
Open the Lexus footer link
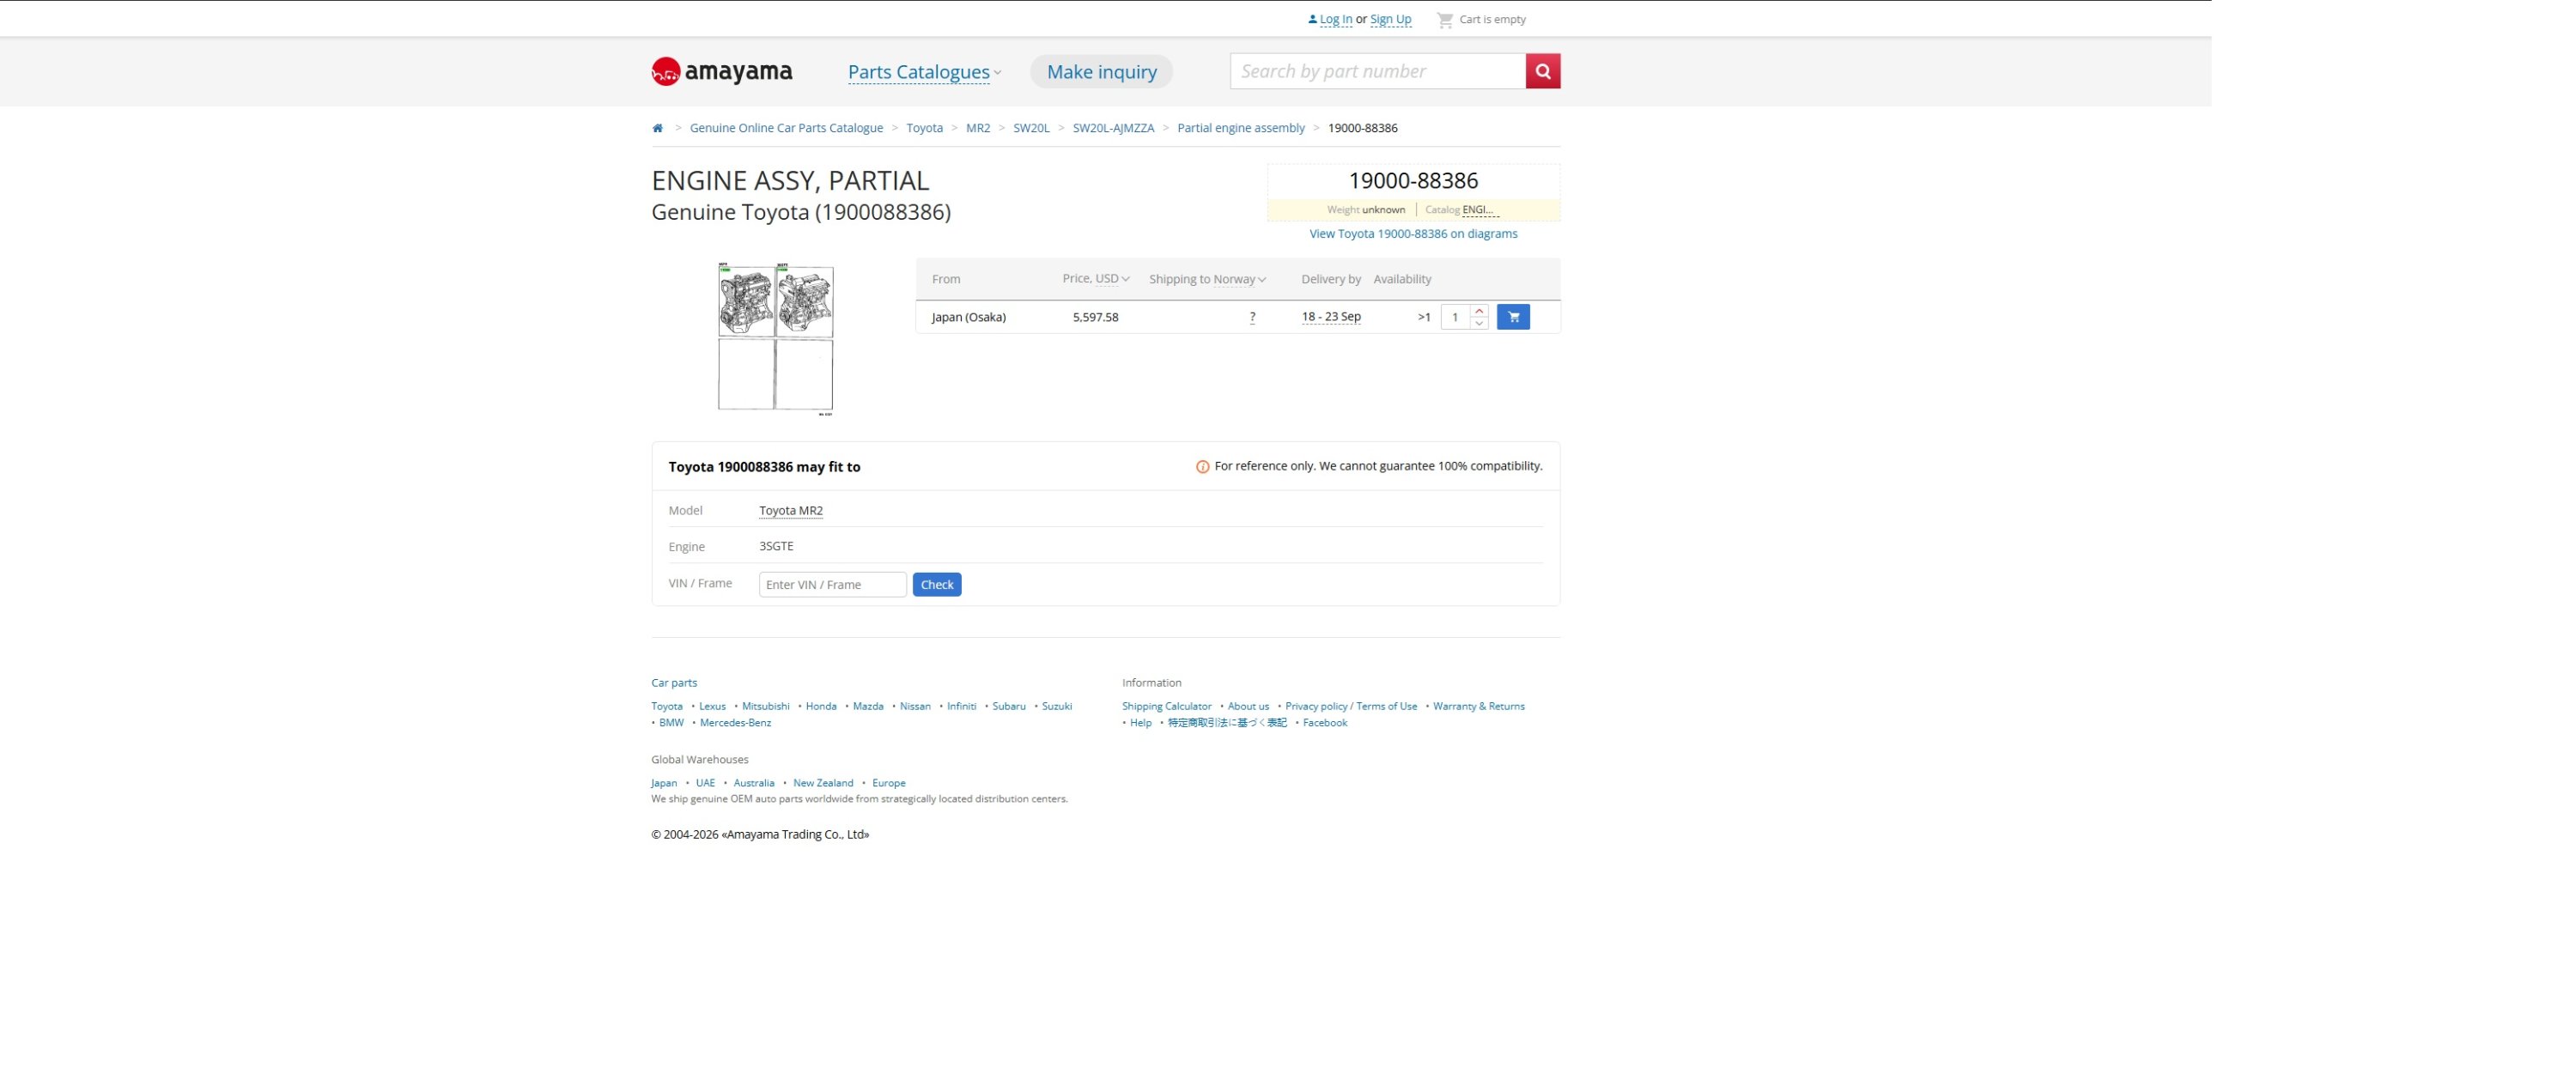pos(712,706)
